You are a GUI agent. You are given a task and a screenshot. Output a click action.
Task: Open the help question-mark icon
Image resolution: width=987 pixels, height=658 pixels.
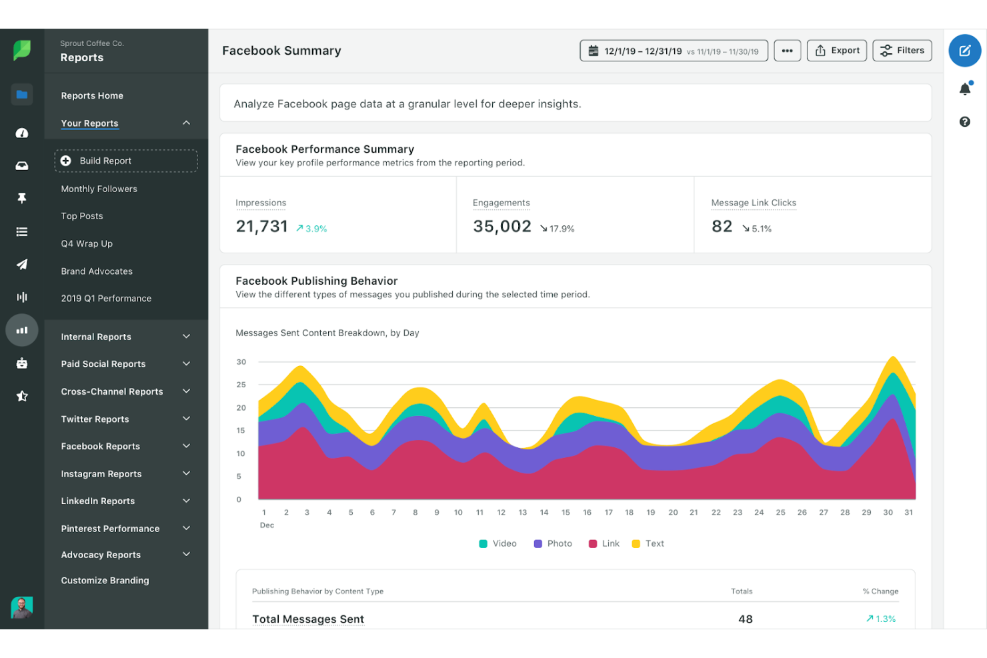point(964,121)
